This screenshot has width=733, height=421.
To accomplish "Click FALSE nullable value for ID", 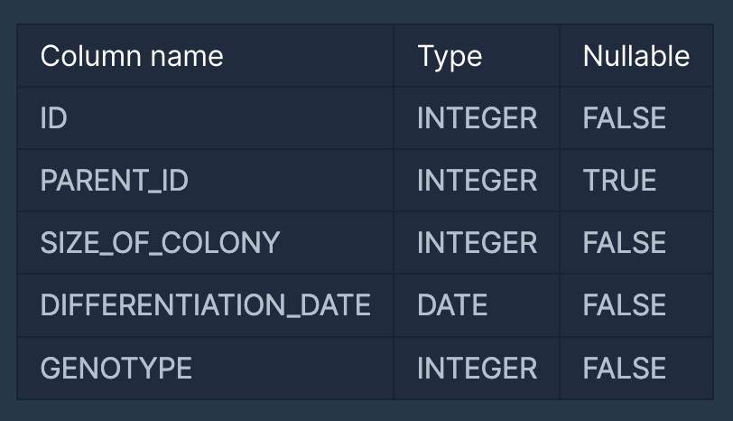I will pyautogui.click(x=624, y=118).
